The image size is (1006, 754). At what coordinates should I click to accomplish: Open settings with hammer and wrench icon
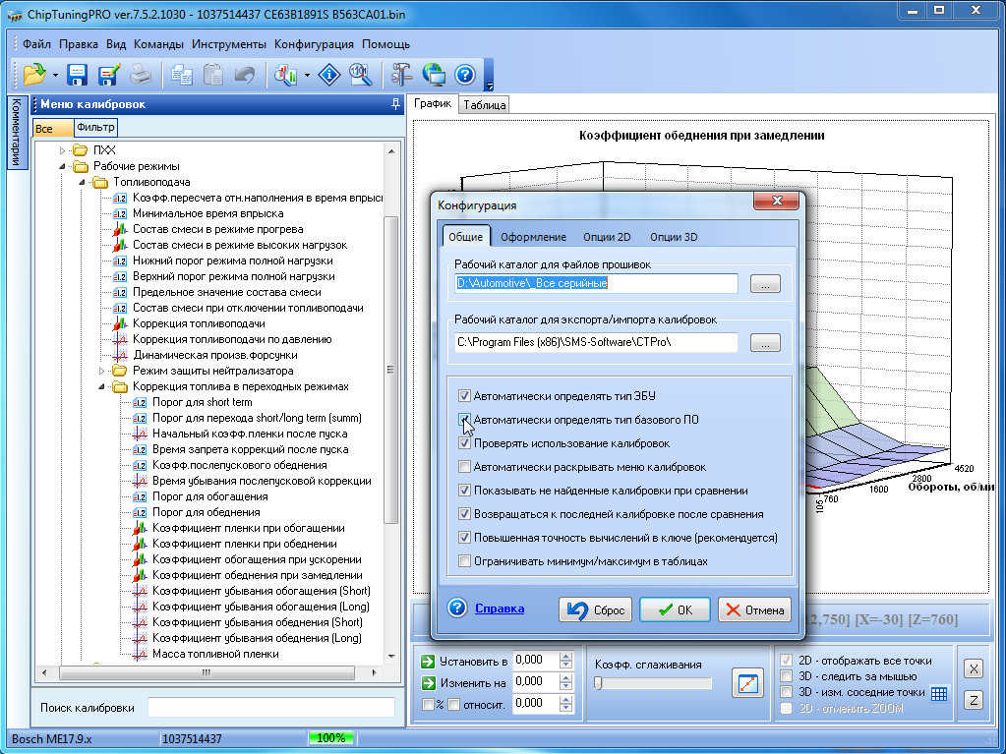[x=401, y=75]
